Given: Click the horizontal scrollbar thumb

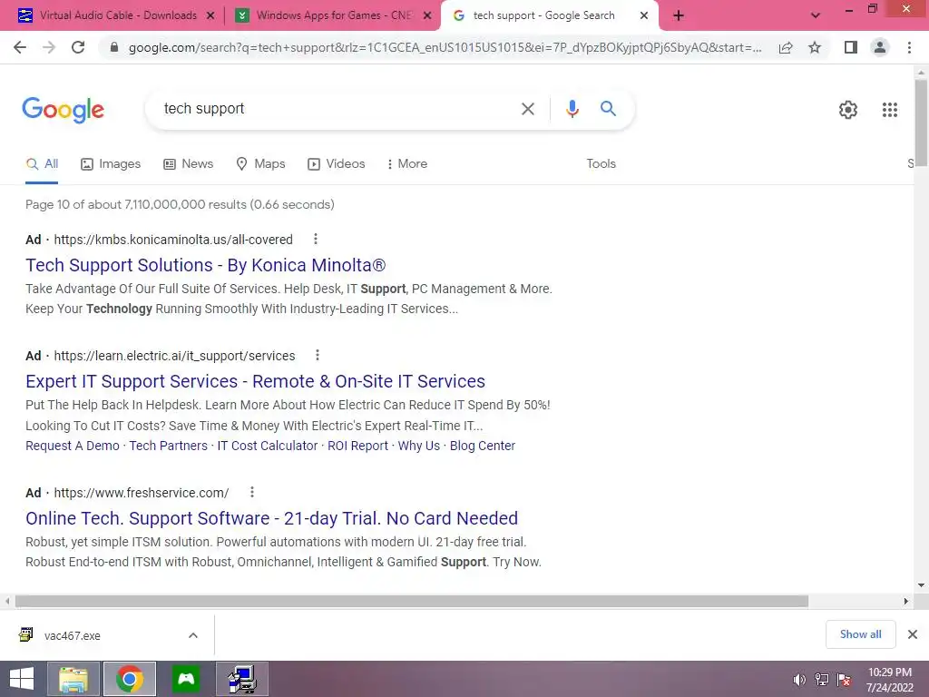Looking at the screenshot, I should click(412, 601).
